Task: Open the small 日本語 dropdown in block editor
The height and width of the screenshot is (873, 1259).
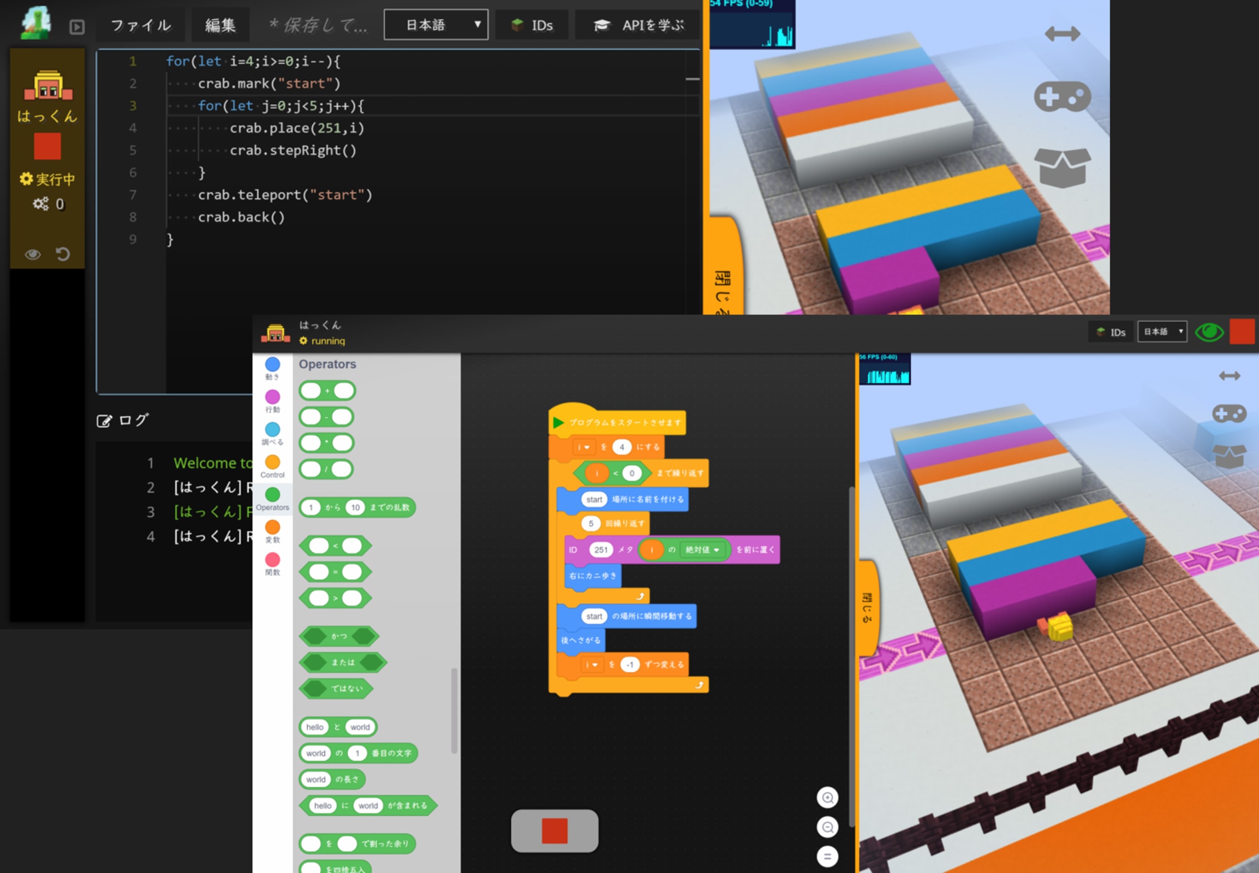Action: coord(1162,332)
